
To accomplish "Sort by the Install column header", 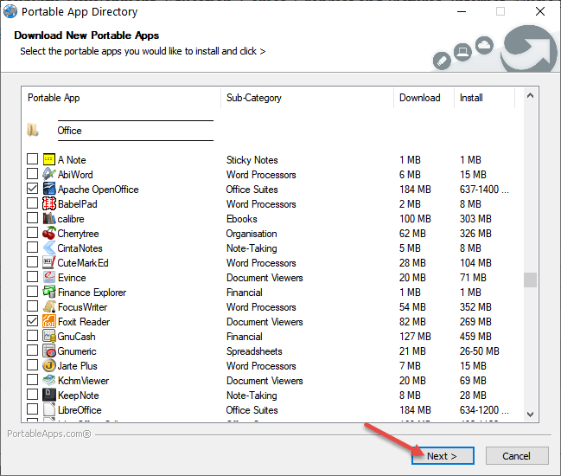I will 484,98.
